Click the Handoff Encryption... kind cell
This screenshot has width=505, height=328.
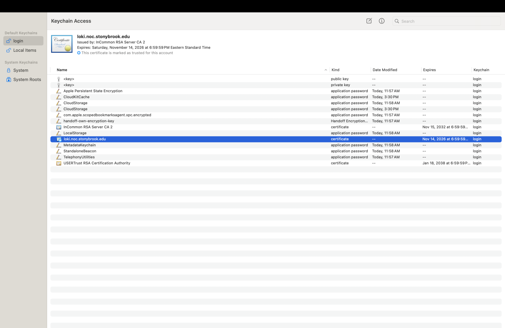pos(349,121)
